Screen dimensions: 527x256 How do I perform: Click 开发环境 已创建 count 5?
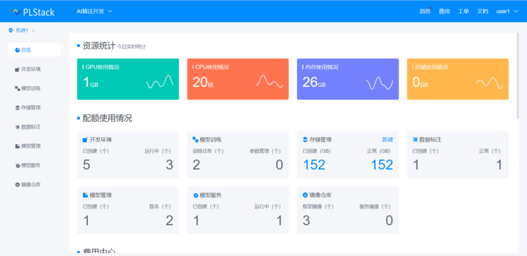pos(87,165)
